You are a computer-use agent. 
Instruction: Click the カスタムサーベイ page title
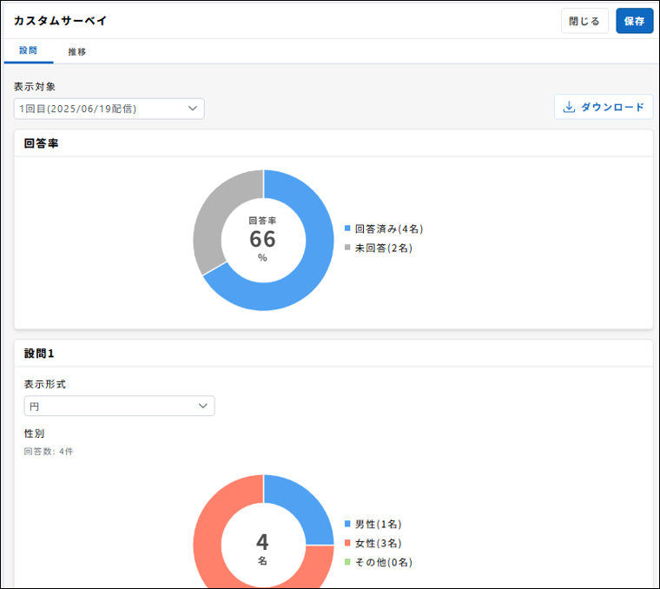click(x=61, y=20)
